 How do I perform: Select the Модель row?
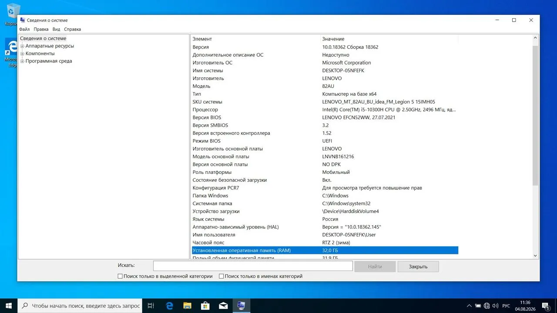[325, 86]
